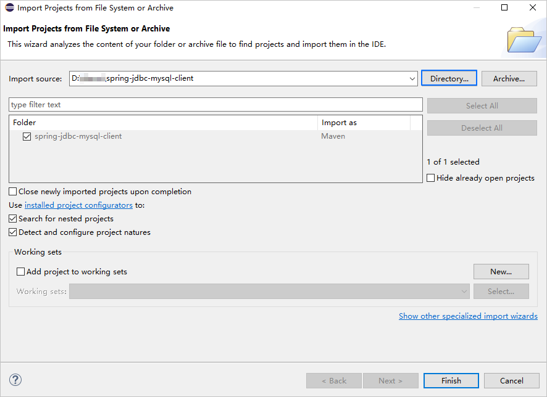Open installed project configurators link
547x397 pixels.
[x=78, y=205]
